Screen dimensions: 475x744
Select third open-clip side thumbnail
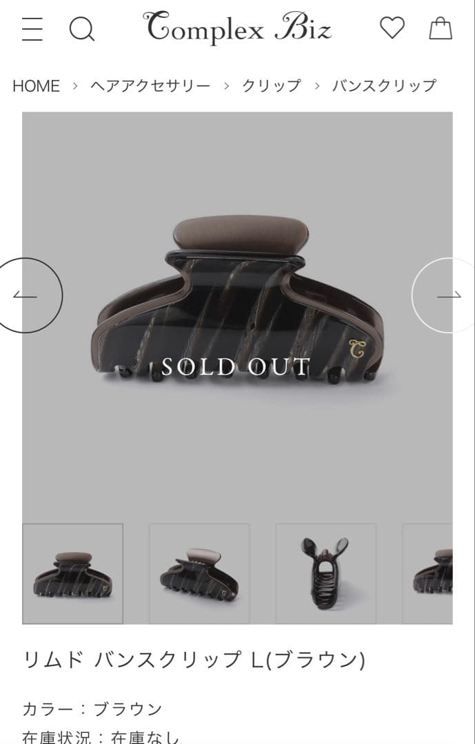click(x=326, y=574)
